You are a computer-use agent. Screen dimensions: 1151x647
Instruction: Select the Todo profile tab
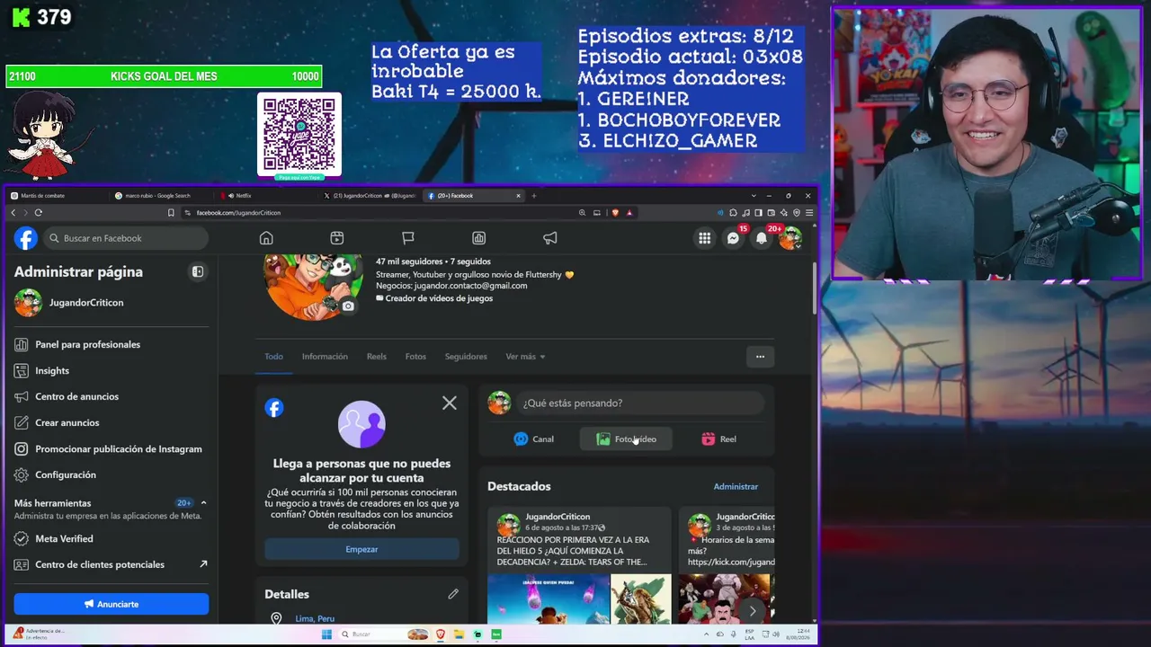(x=273, y=357)
